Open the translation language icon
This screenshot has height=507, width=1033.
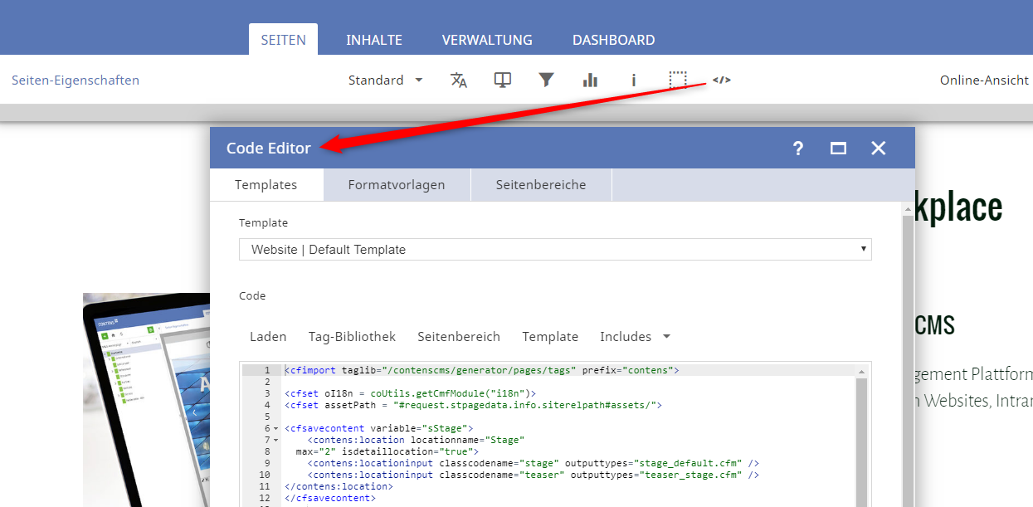pos(459,80)
